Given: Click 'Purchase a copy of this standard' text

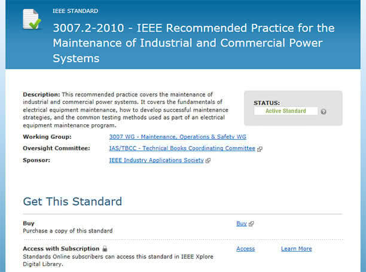Looking at the screenshot, I should (x=68, y=231).
